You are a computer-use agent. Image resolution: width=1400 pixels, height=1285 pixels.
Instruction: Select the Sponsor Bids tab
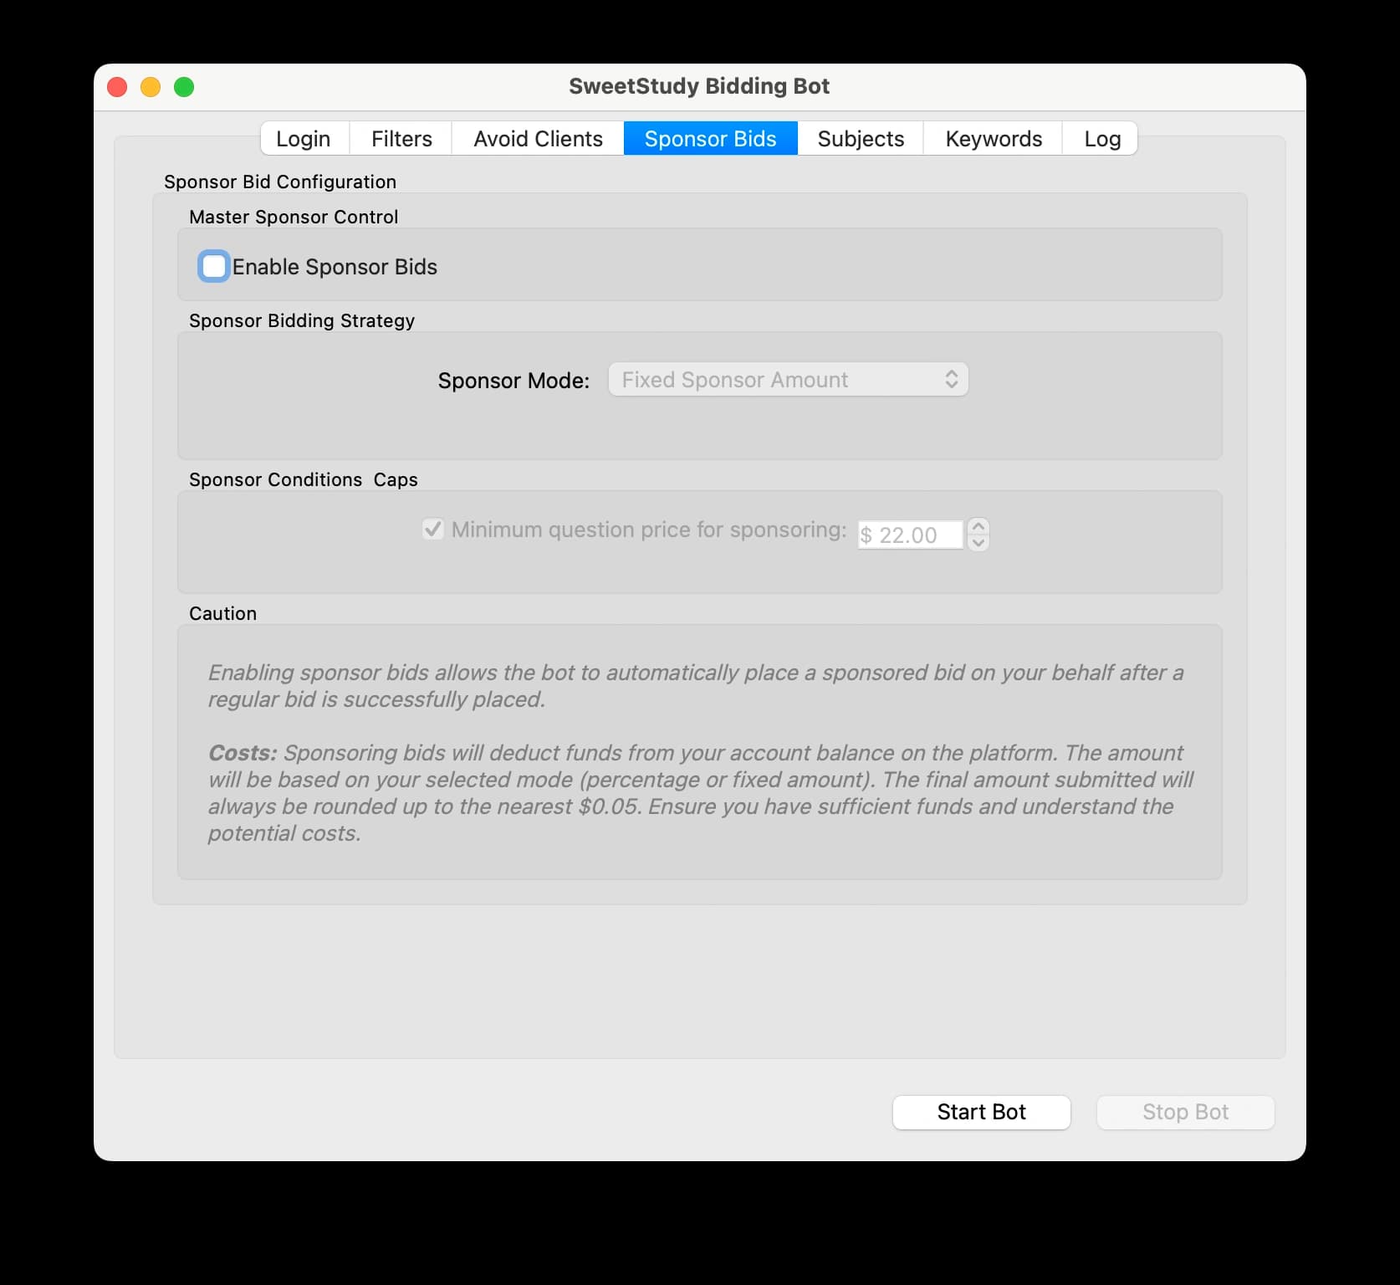[x=710, y=138]
